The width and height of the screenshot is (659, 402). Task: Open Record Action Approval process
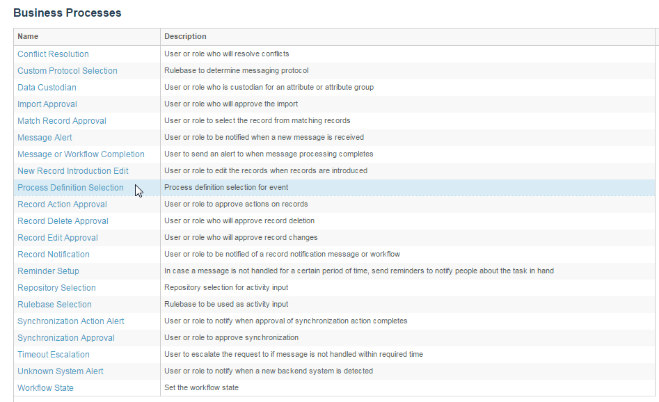[62, 204]
